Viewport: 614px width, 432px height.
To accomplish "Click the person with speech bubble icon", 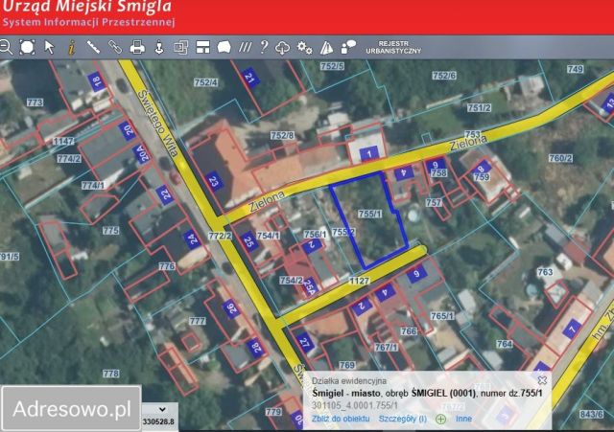I will click(x=348, y=47).
